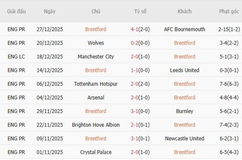Select the 2-1 Brighton match score
The image size is (242, 160).
coord(135,125)
